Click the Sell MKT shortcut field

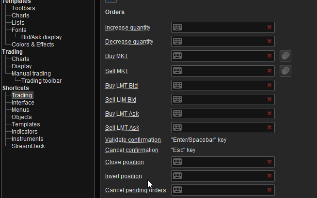223,71
